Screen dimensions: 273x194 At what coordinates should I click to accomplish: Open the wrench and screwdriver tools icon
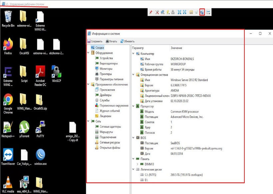[157, 12]
